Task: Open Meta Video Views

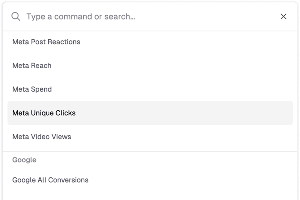Action: (x=42, y=137)
